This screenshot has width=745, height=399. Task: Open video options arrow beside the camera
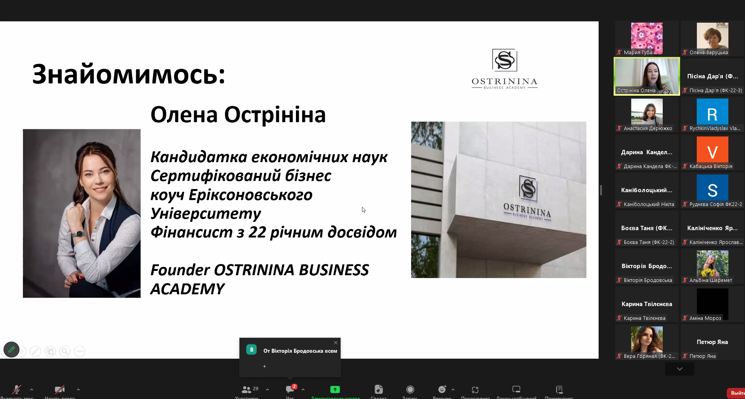coord(78,390)
